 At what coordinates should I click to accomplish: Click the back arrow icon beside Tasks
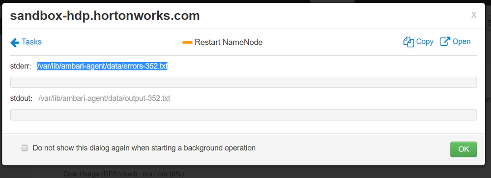point(15,42)
